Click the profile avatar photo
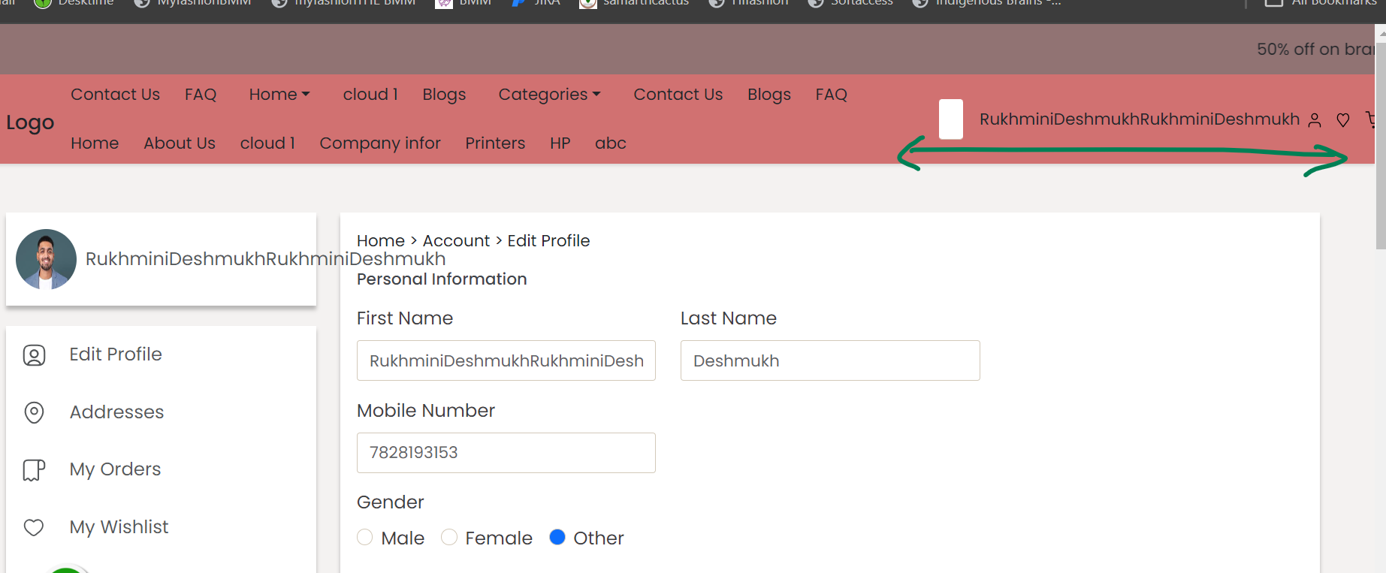The height and width of the screenshot is (573, 1386). click(46, 259)
